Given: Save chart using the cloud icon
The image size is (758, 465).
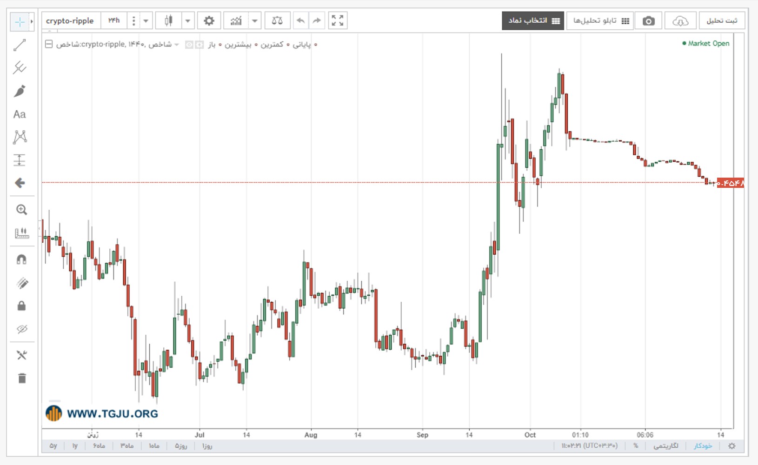Looking at the screenshot, I should (680, 21).
